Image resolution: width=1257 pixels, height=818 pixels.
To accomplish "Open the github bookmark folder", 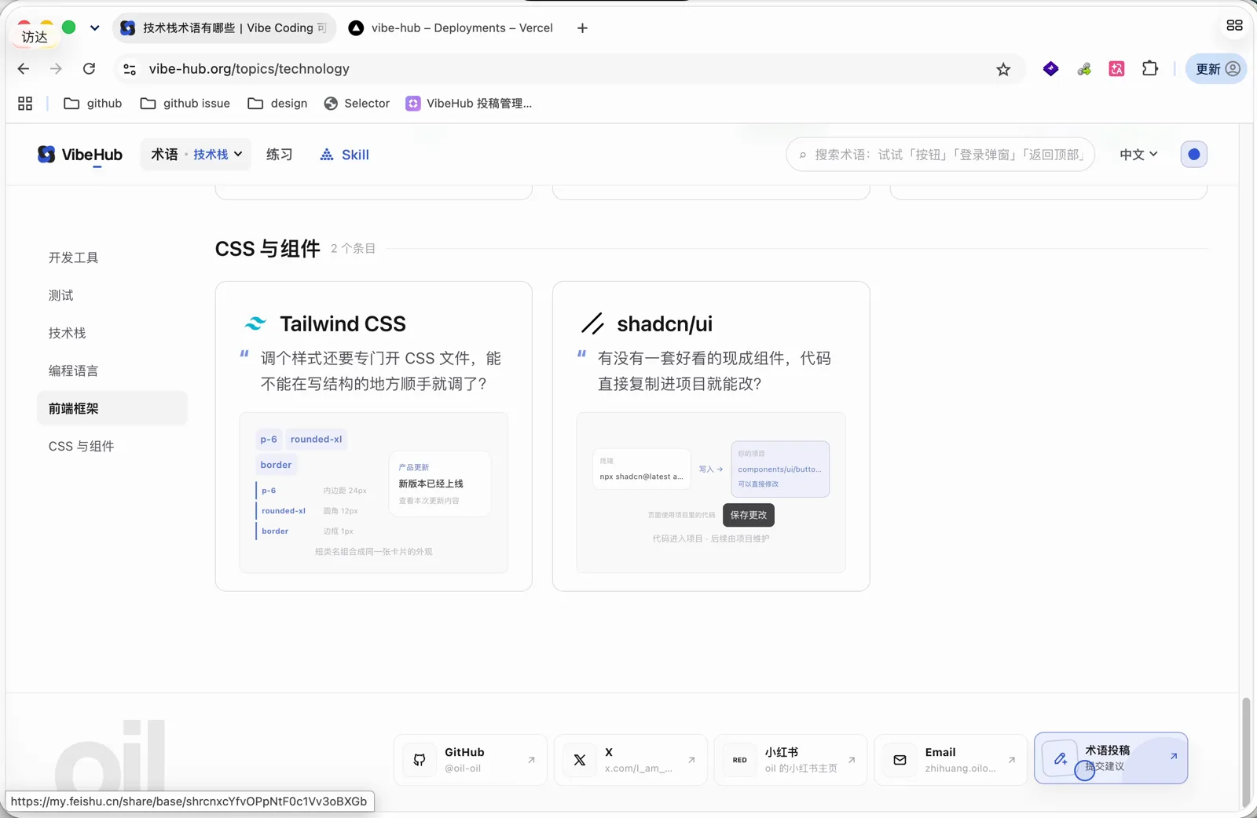I will pyautogui.click(x=93, y=104).
